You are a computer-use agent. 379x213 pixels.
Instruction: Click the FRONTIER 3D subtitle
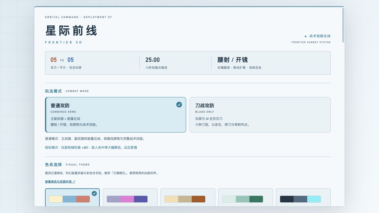point(64,42)
